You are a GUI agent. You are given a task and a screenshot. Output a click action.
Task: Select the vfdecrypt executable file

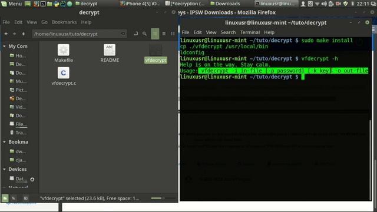(x=156, y=54)
